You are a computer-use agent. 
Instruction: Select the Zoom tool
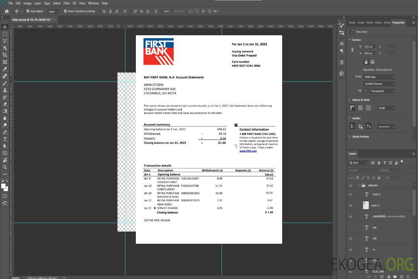tap(5, 167)
